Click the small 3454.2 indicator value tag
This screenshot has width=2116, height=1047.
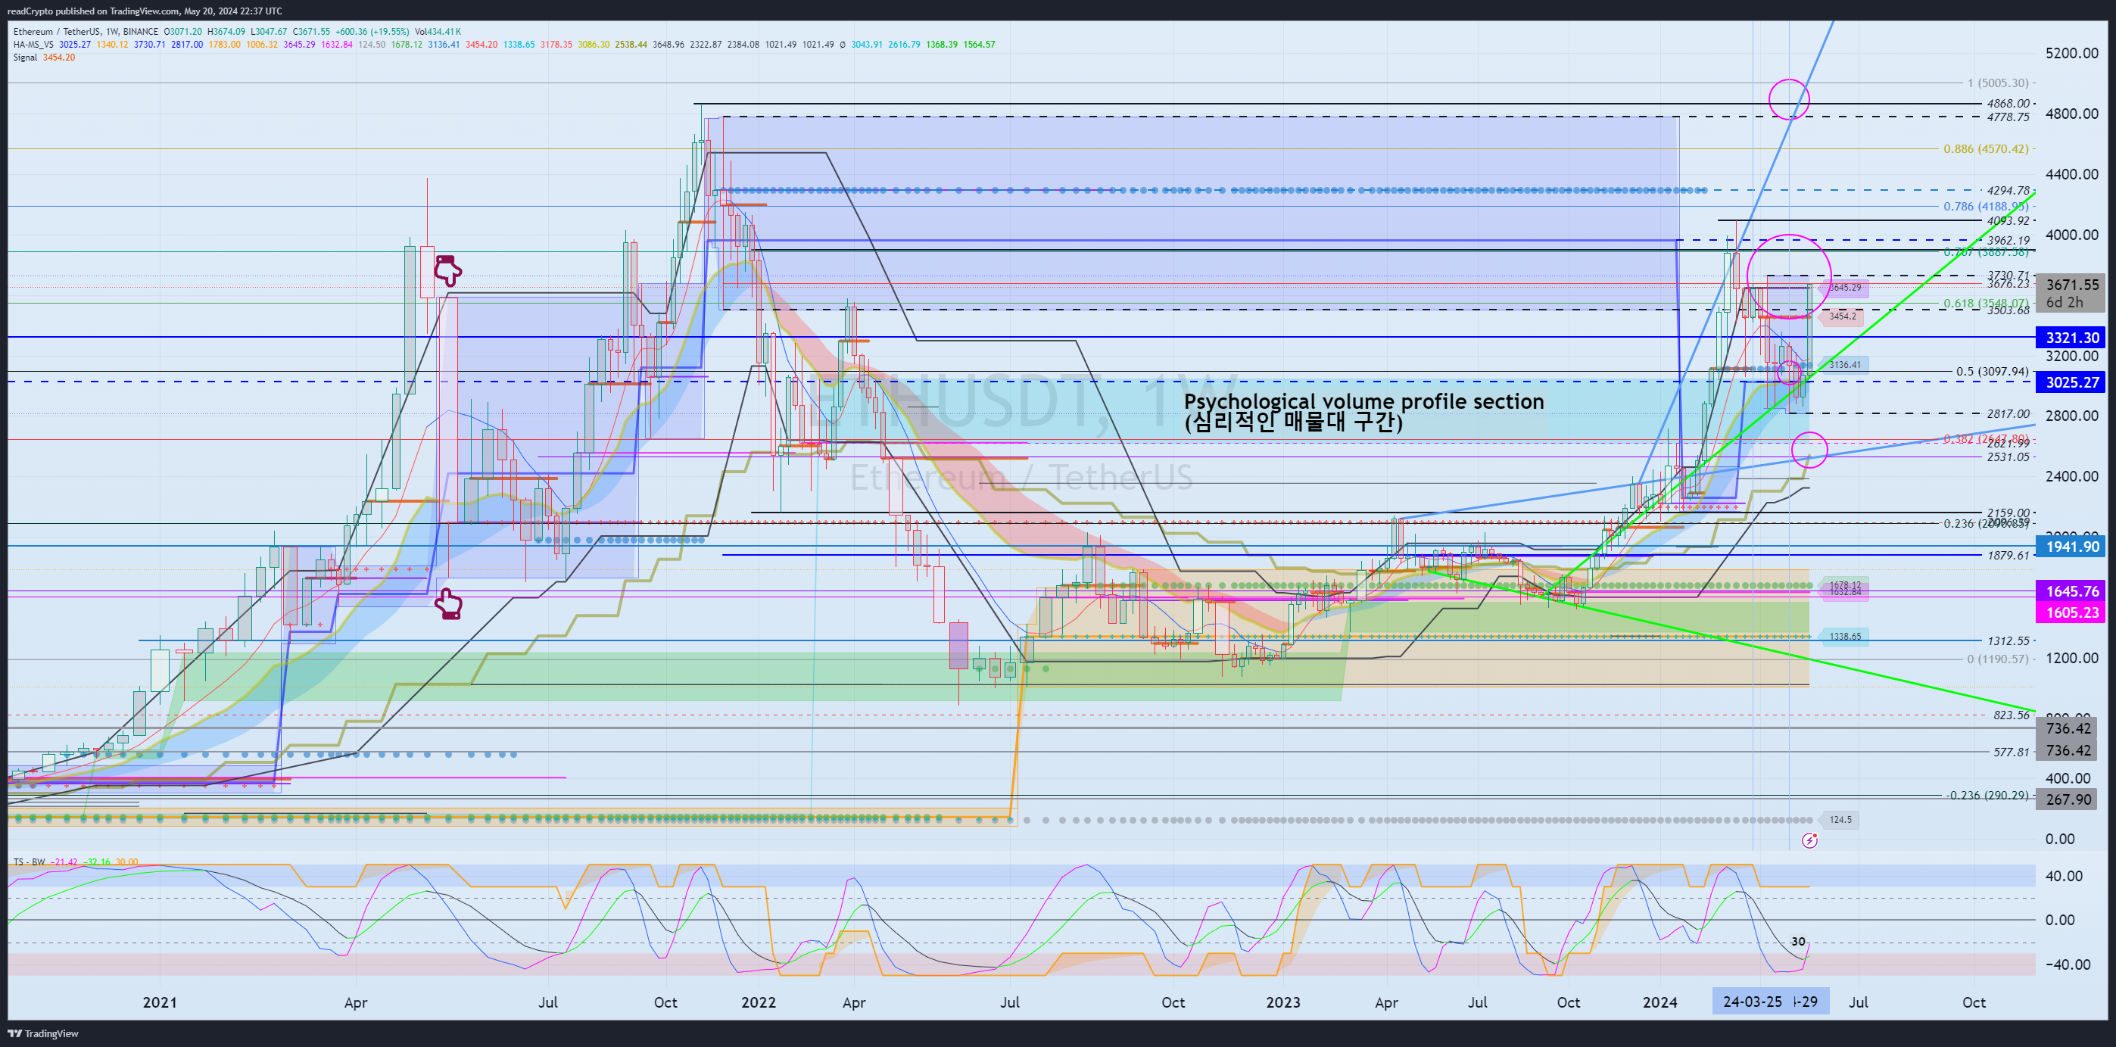(1842, 317)
